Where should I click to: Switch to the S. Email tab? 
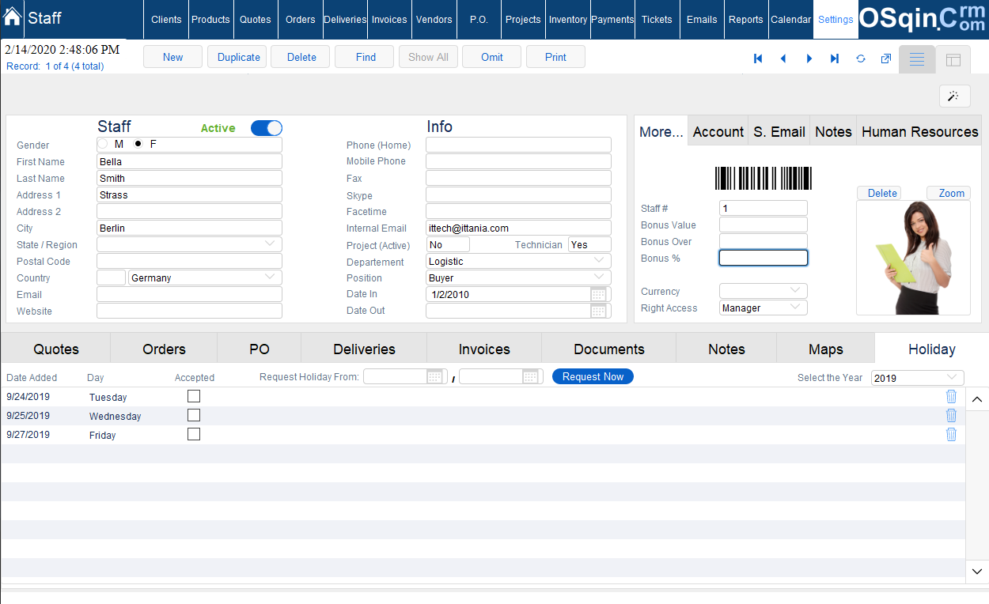[779, 132]
